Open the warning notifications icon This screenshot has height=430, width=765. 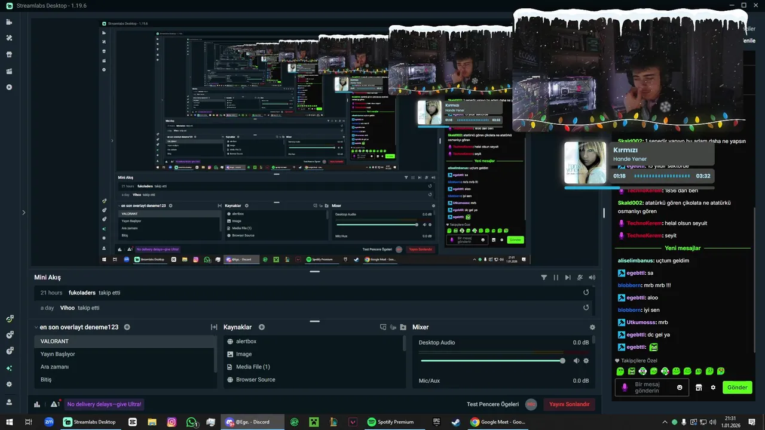(x=55, y=404)
